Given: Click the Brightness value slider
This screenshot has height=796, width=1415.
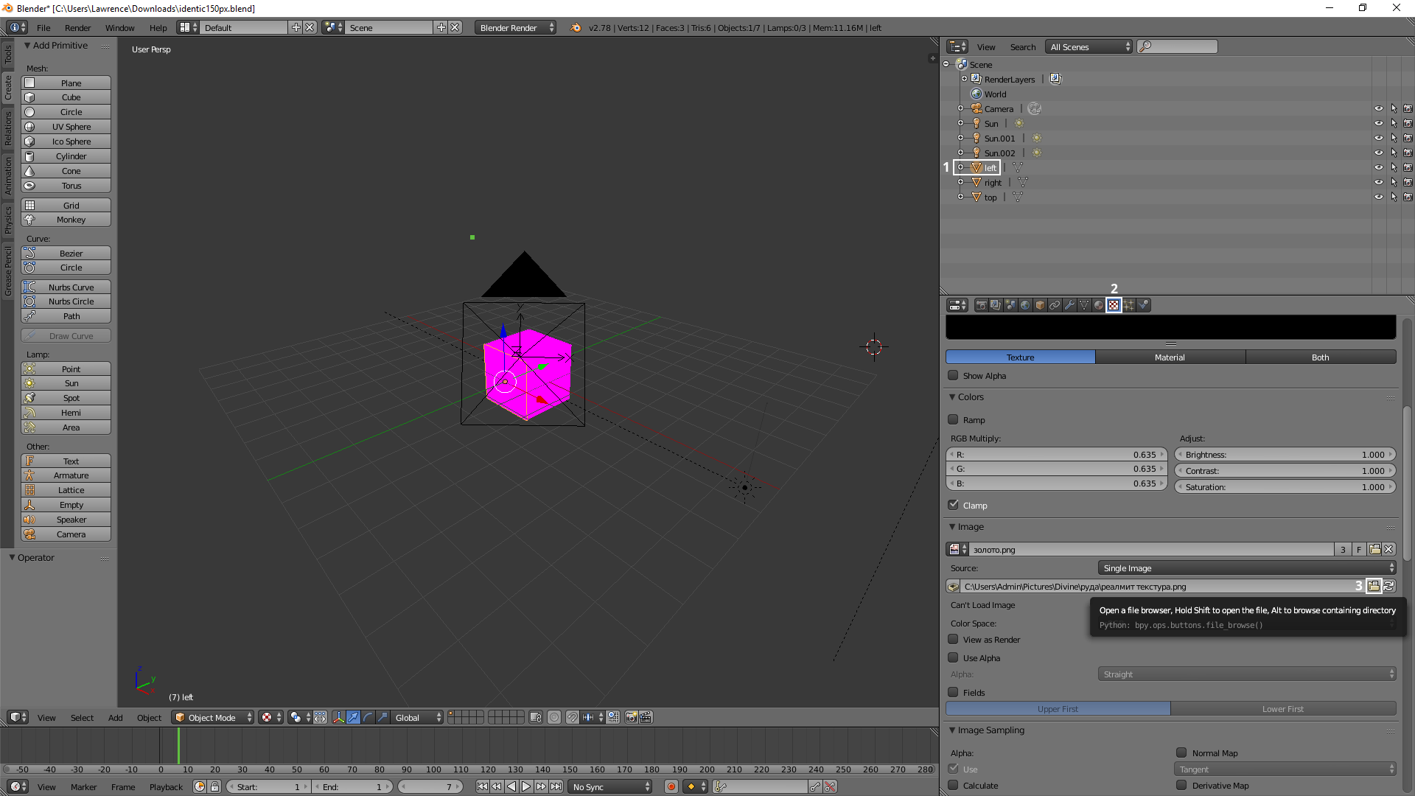Looking at the screenshot, I should (1285, 455).
